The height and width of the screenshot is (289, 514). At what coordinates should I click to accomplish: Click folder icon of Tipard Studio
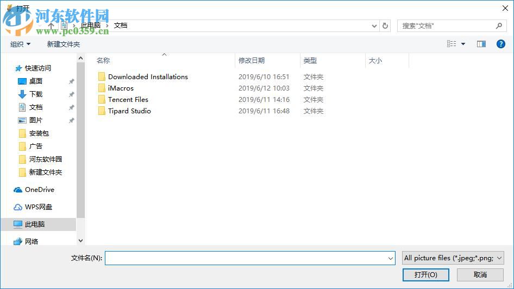coord(102,111)
